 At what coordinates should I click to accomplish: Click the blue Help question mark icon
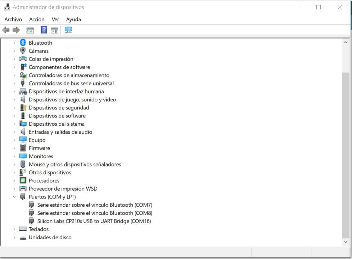44,30
